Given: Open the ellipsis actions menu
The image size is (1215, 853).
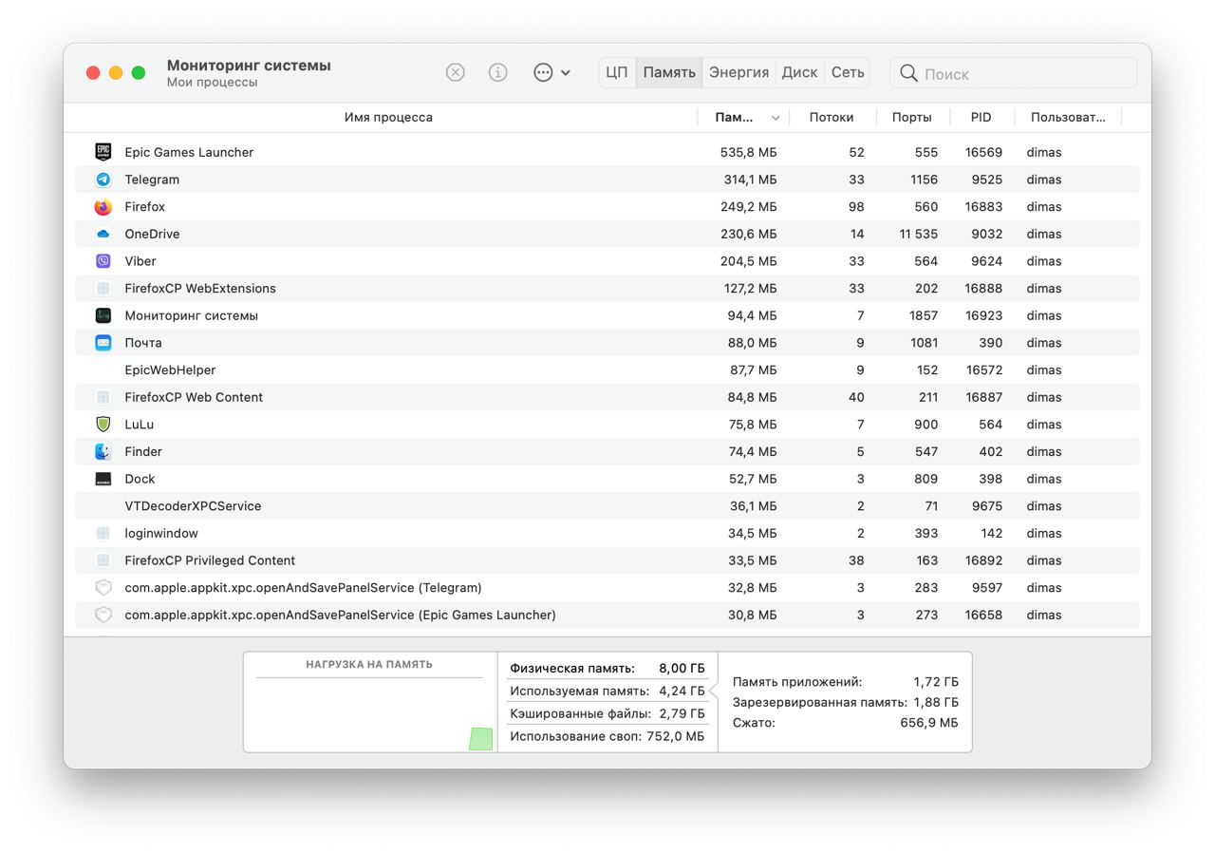Looking at the screenshot, I should click(x=551, y=72).
